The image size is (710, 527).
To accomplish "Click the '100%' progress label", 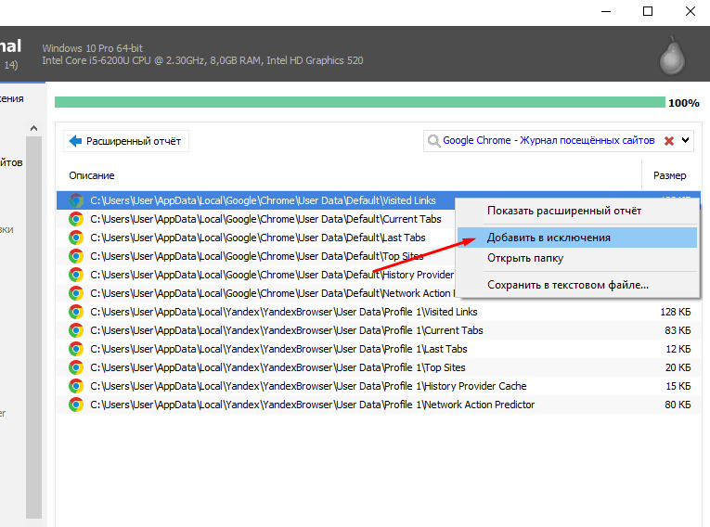I will [x=684, y=103].
